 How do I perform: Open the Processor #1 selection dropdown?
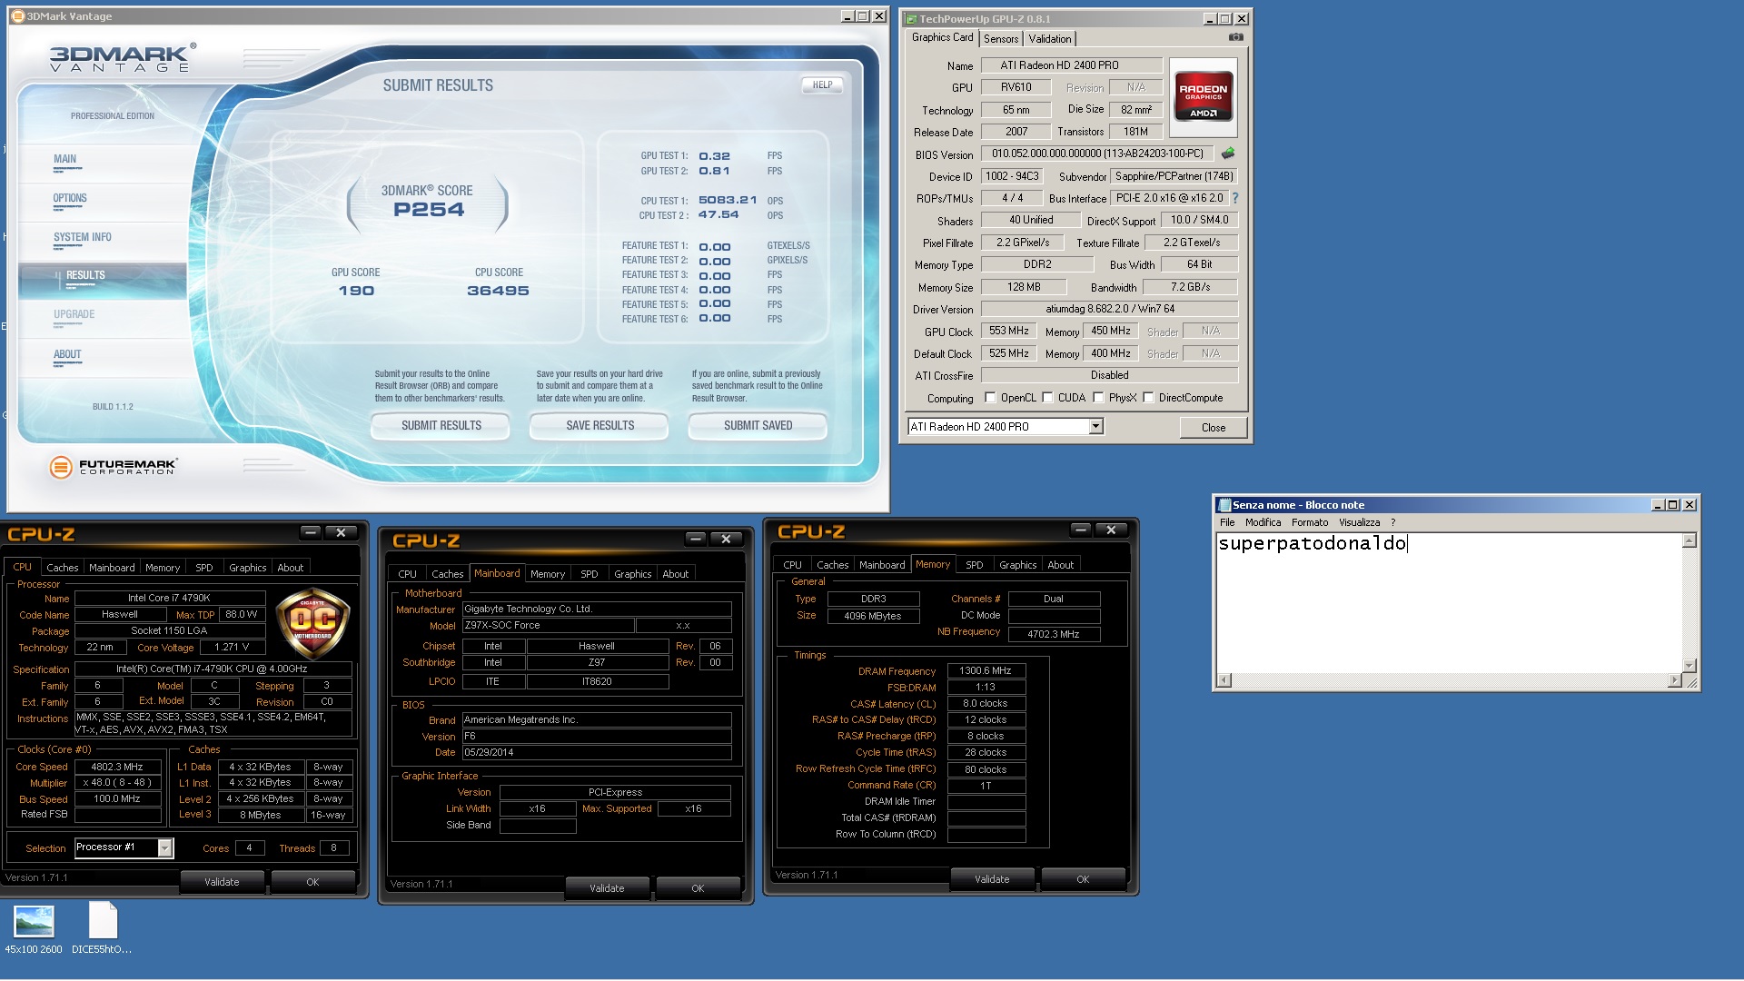(164, 847)
